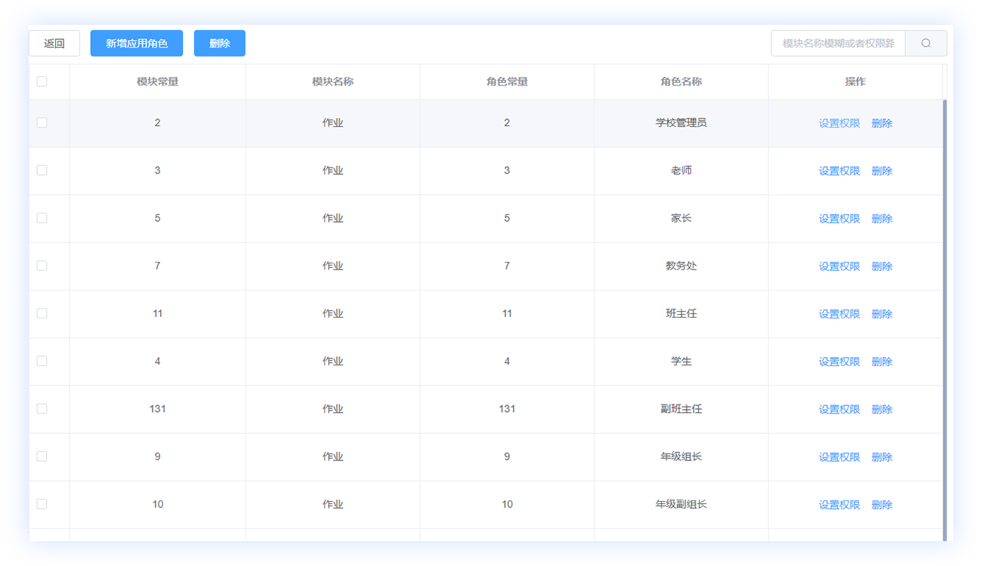Click the 返回 back button

(54, 44)
